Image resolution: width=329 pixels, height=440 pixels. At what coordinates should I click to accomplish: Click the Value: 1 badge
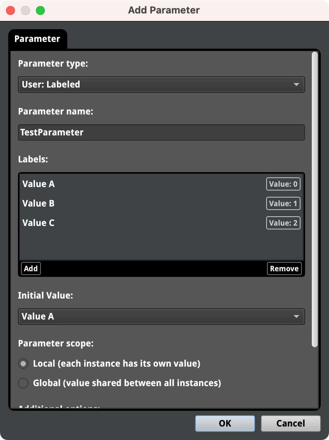[283, 204]
